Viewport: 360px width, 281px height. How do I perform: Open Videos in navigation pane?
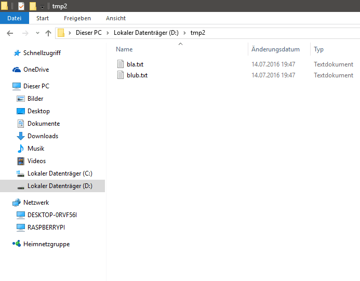(36, 161)
